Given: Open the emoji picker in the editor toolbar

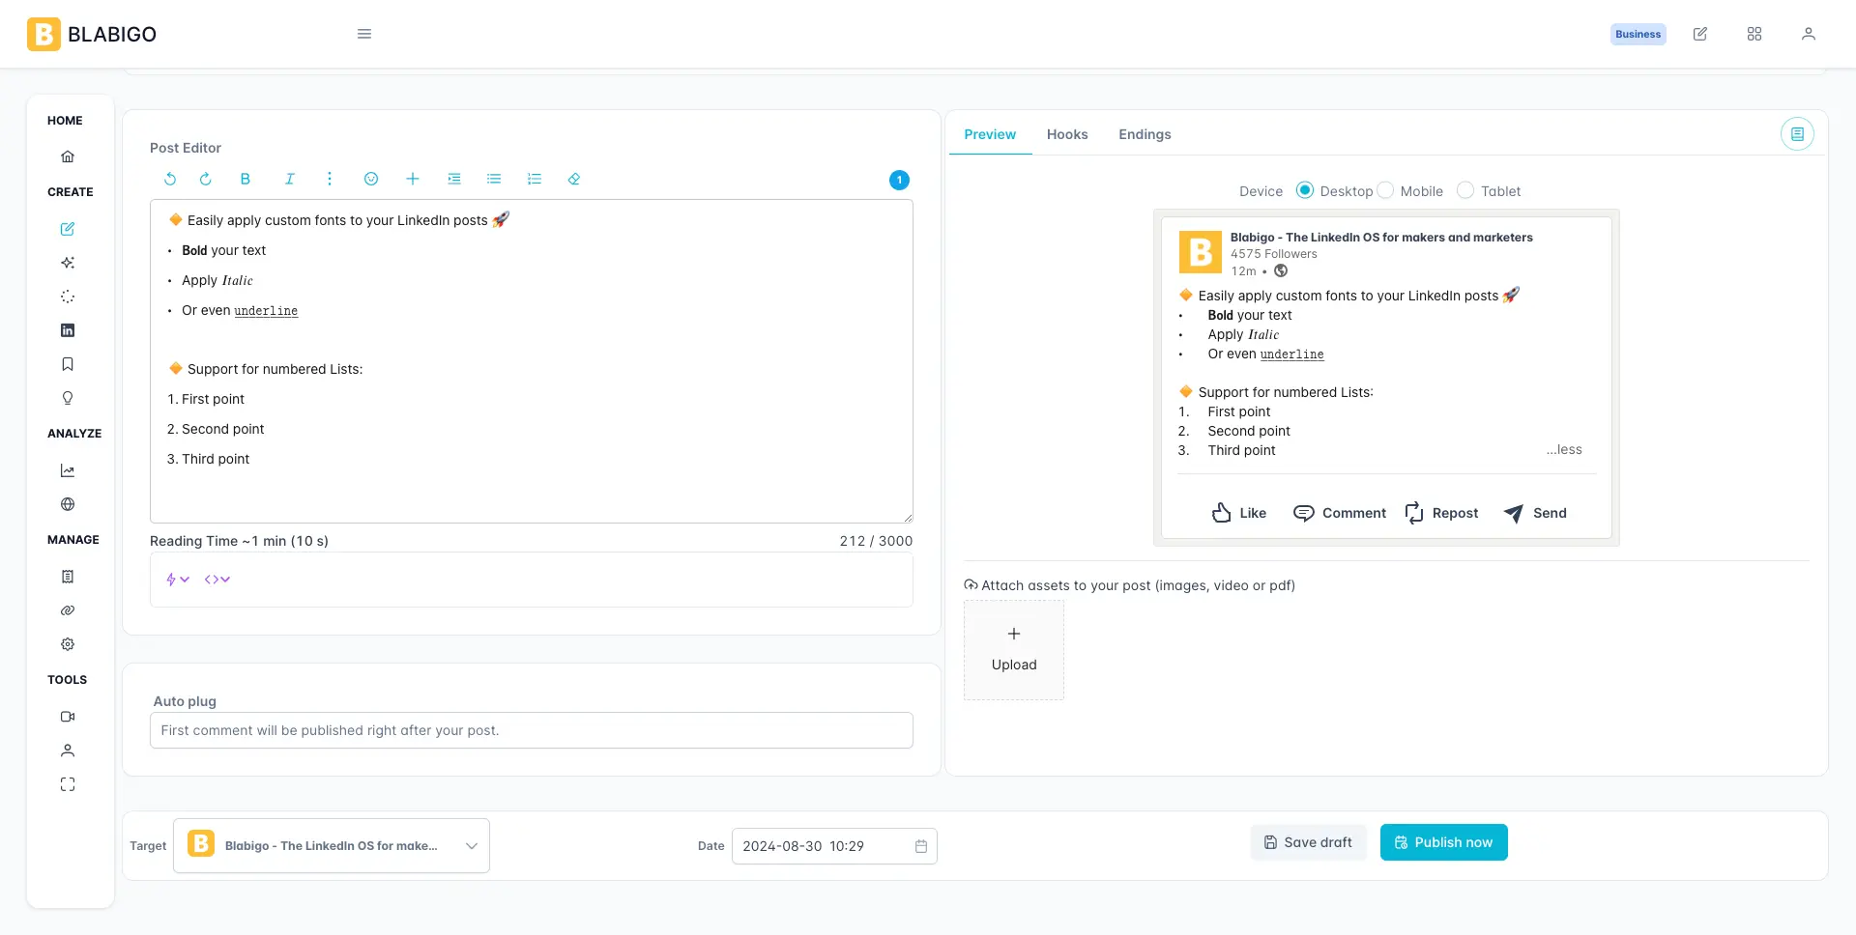Looking at the screenshot, I should click(371, 179).
